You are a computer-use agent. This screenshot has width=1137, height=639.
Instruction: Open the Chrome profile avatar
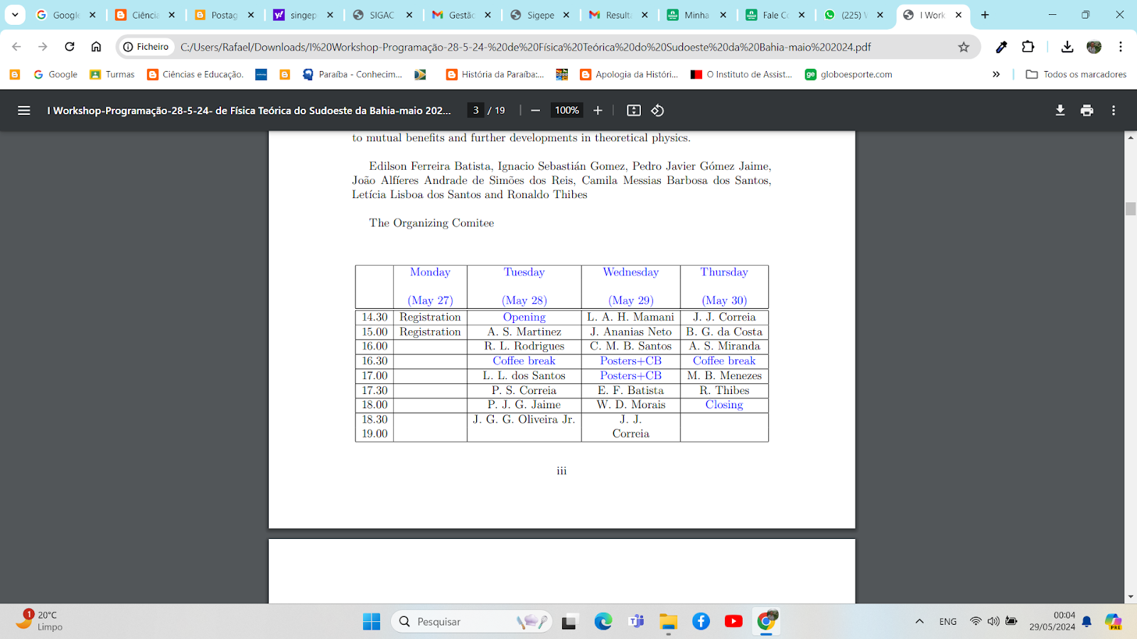[1094, 47]
